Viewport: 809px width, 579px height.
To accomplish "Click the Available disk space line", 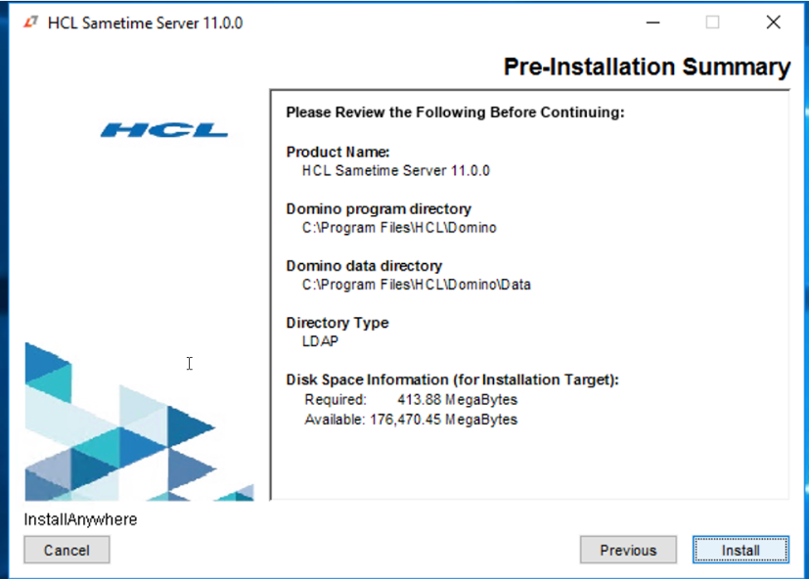I will coord(411,420).
